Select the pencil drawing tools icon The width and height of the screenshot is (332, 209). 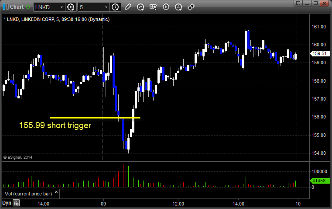point(128,7)
